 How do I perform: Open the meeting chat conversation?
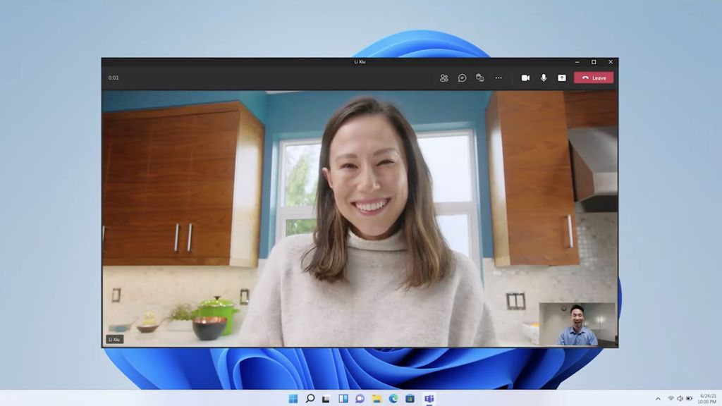[462, 78]
